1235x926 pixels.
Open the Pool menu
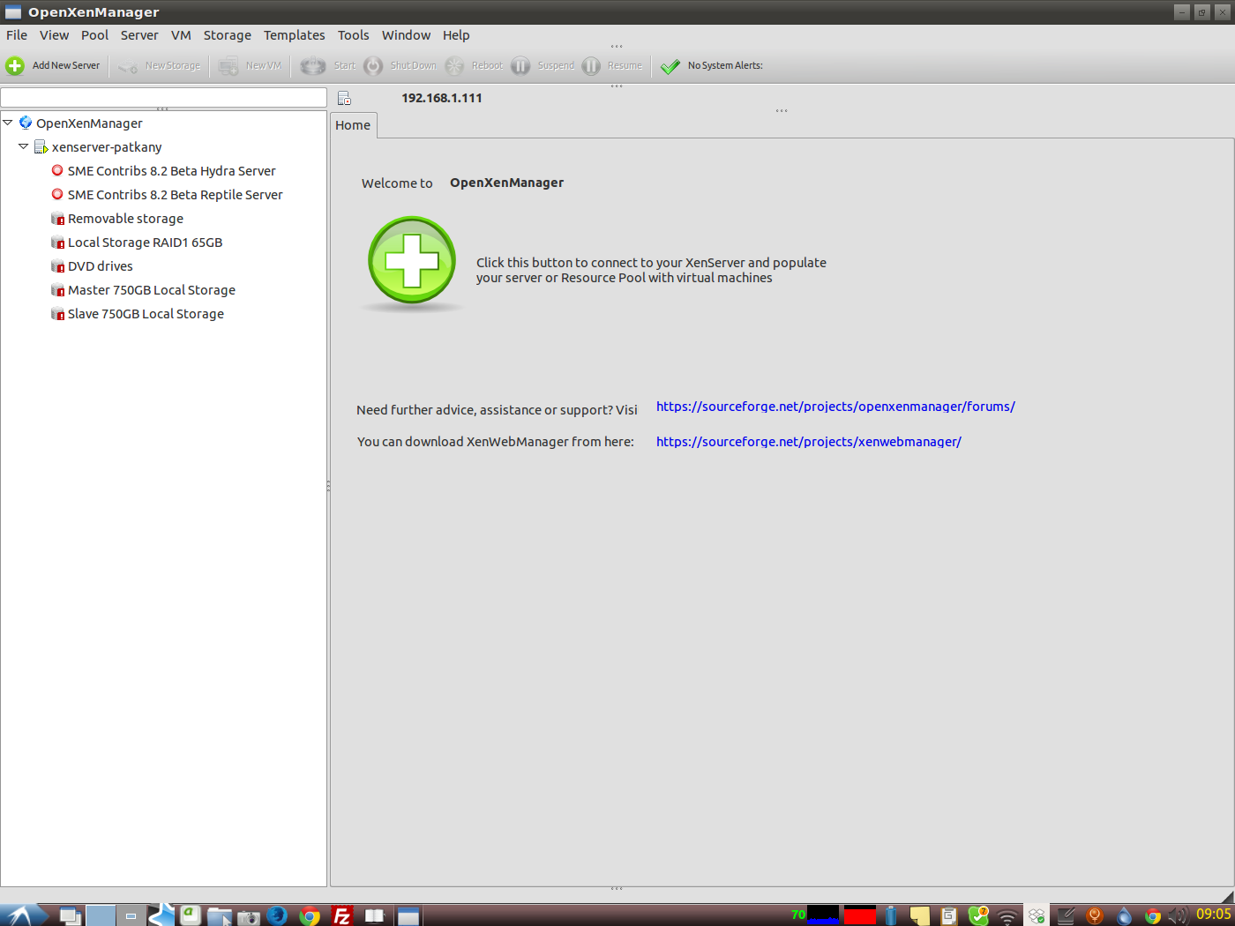point(94,35)
